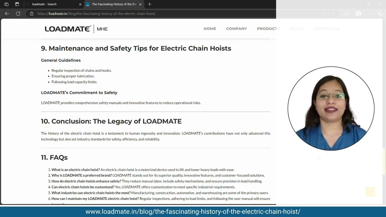Switch to the 'loadmate - Search' tab

click(x=53, y=4)
